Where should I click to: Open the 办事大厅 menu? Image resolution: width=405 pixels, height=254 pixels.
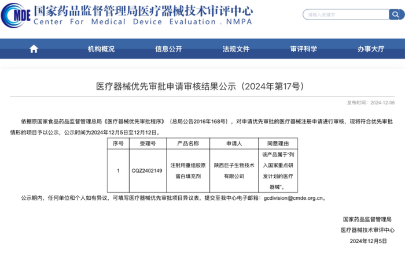pos(371,49)
